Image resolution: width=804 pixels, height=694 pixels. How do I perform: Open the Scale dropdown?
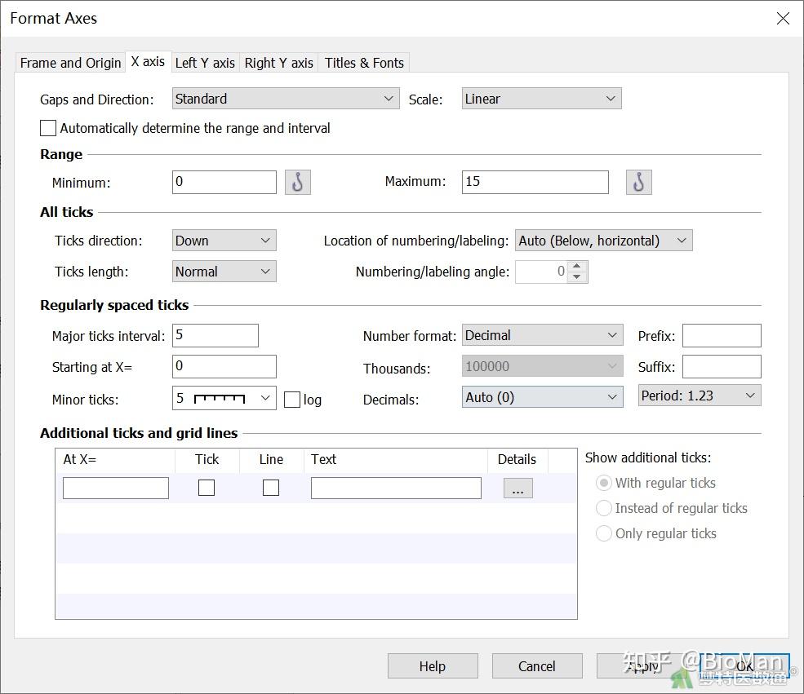point(541,99)
